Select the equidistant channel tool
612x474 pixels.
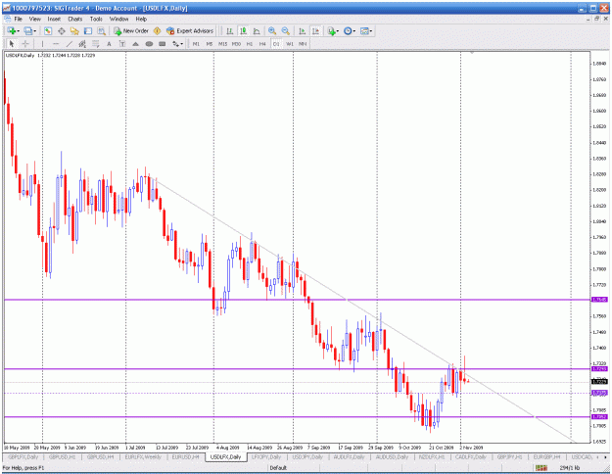click(82, 44)
